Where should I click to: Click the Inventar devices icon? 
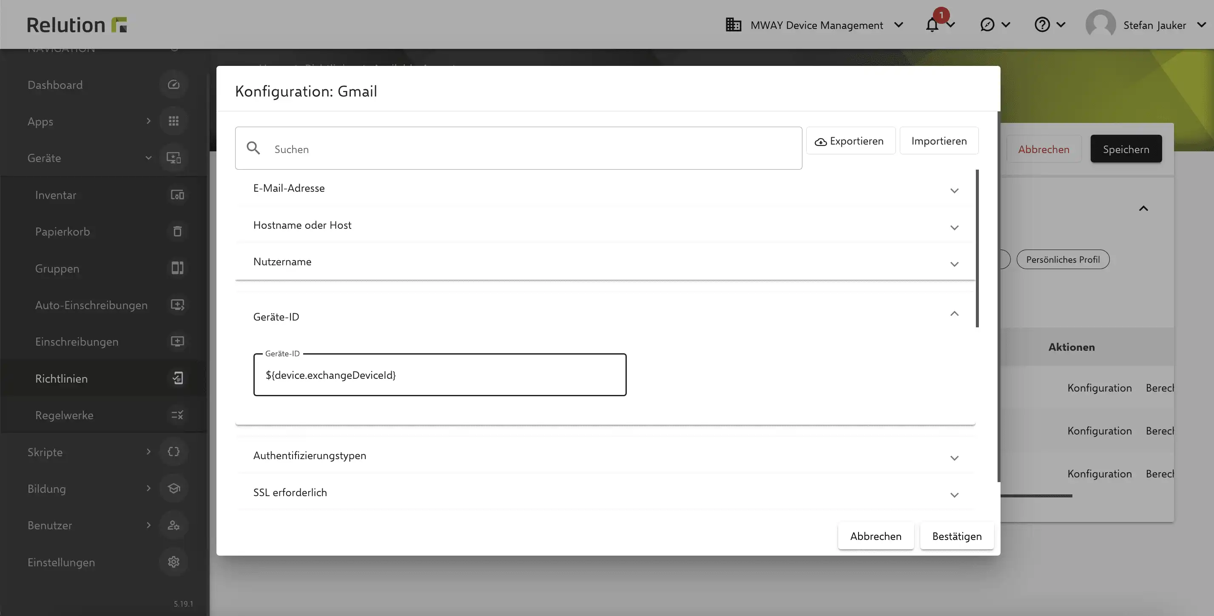[x=177, y=195]
